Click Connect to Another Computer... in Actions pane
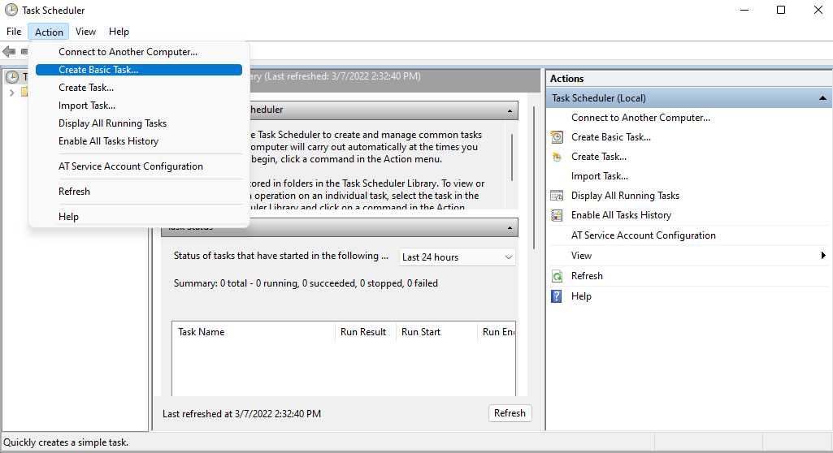Viewport: 833px width, 453px height. click(640, 118)
